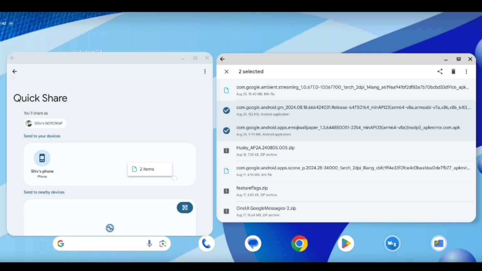Select com.google.android.apps.scone file name
The width and height of the screenshot is (482, 271).
[353, 168]
